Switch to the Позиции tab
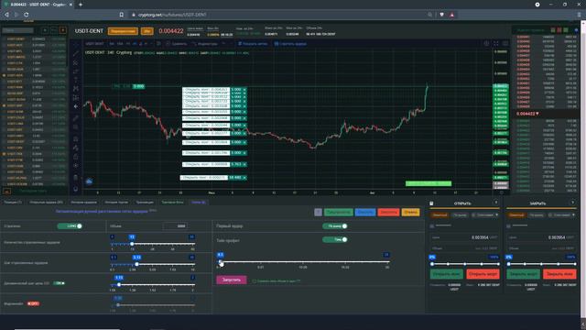Screen dimensions: 586x330 tap(13, 202)
